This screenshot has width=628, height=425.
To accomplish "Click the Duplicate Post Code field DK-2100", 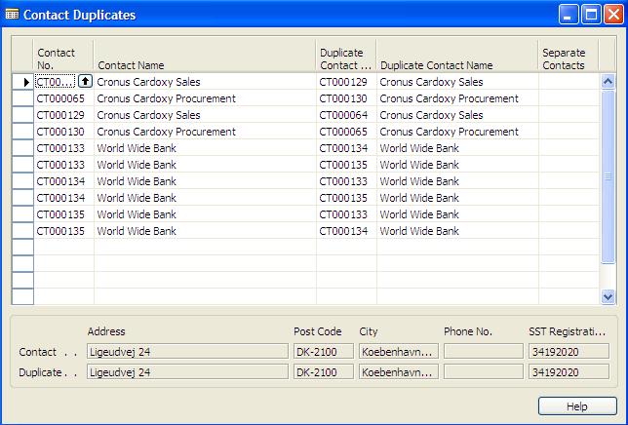I will 324,371.
